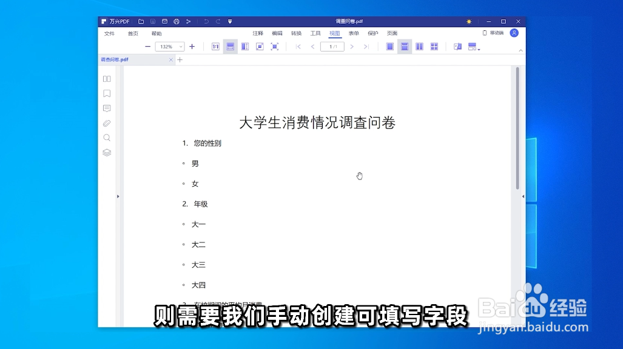Print the PDF using the printer icon

(x=176, y=21)
